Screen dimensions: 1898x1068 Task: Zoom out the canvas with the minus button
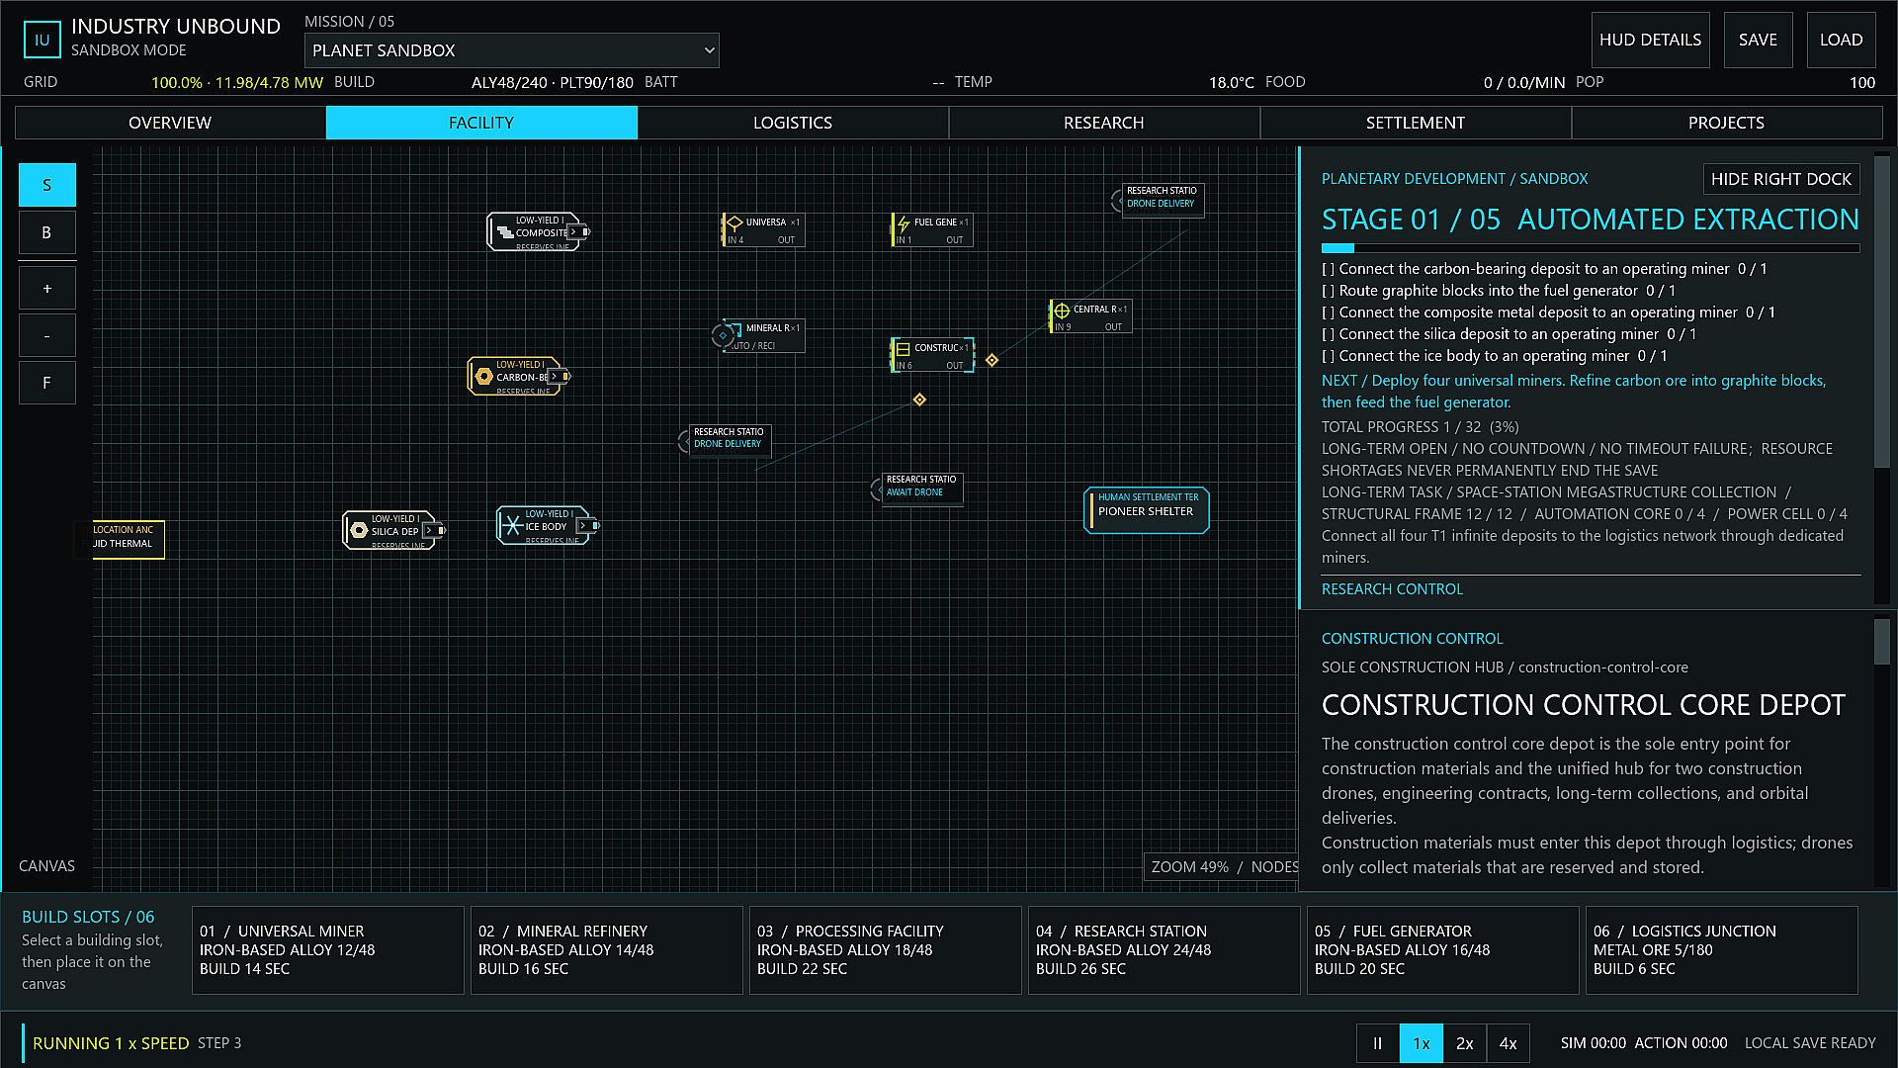(46, 336)
